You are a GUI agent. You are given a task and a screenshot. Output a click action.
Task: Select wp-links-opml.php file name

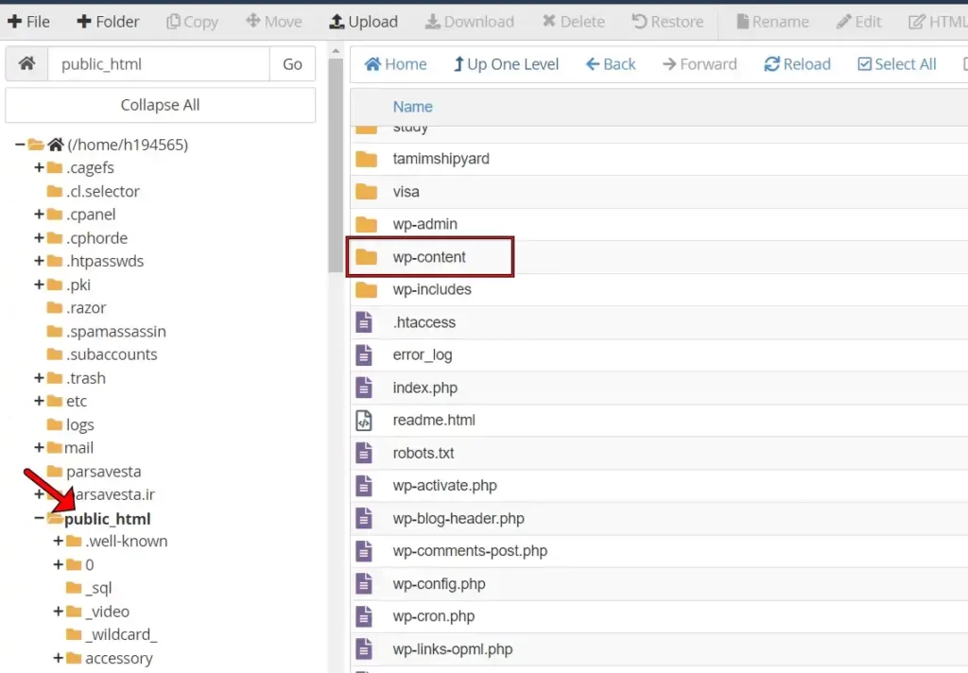(453, 649)
